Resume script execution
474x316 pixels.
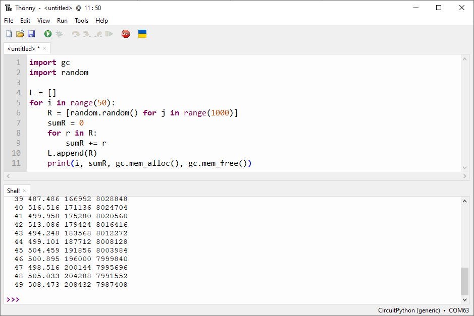tap(109, 34)
